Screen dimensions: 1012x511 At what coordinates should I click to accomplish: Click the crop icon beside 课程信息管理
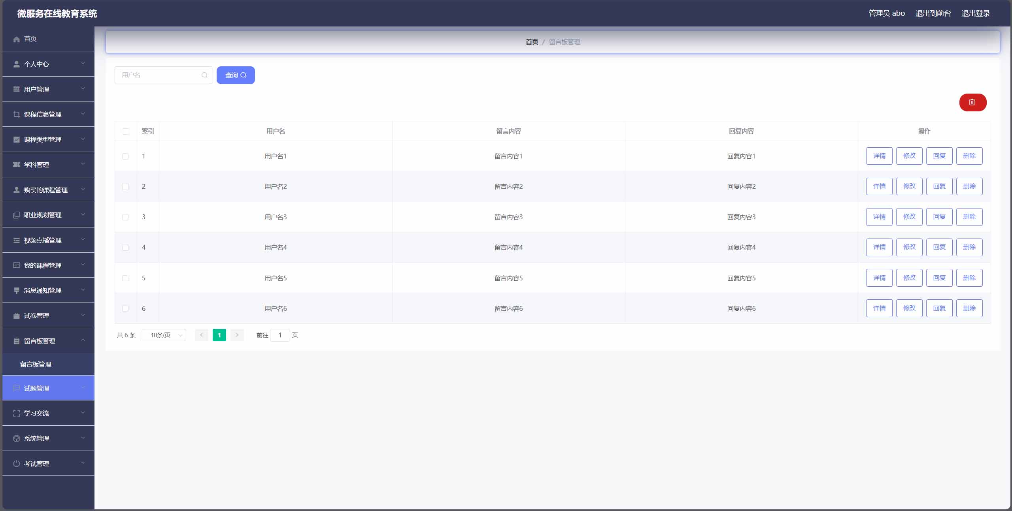click(16, 114)
